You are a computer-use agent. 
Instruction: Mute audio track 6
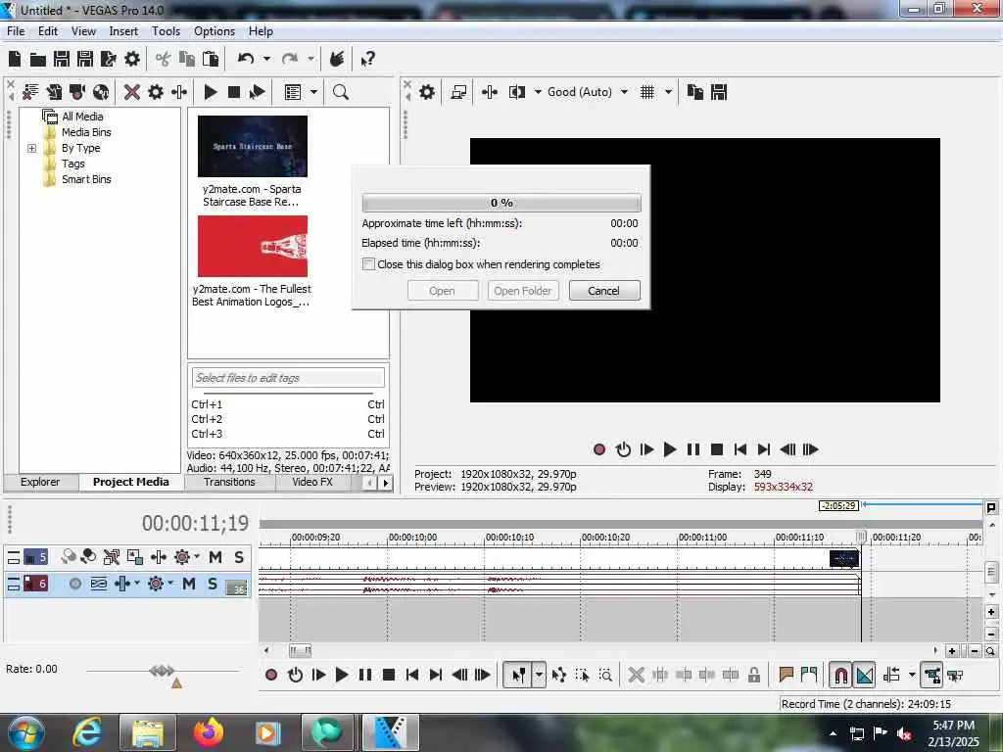click(189, 584)
